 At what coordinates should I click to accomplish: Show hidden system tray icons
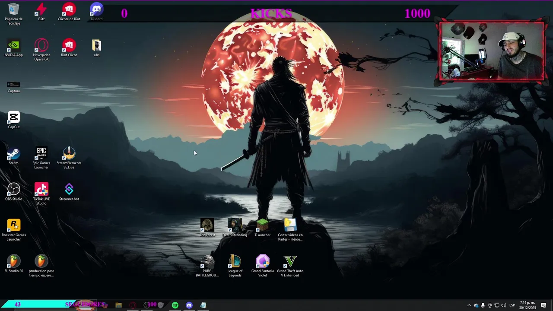(x=469, y=305)
